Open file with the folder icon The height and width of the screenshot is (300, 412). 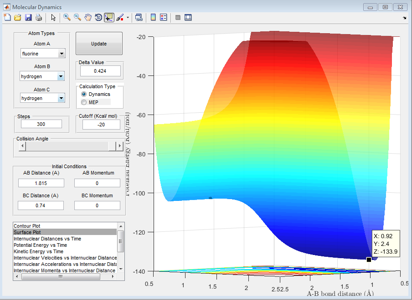(x=18, y=17)
